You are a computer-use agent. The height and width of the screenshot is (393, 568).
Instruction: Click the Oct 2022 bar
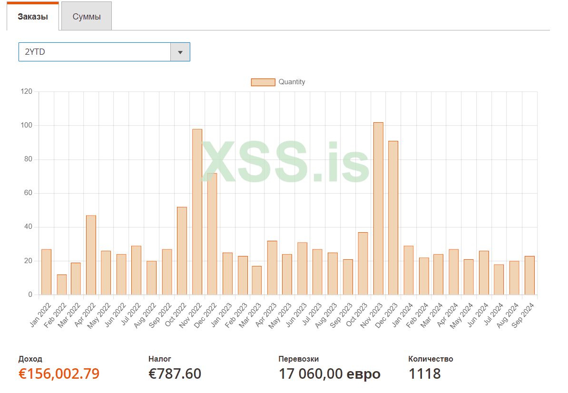[x=182, y=251]
